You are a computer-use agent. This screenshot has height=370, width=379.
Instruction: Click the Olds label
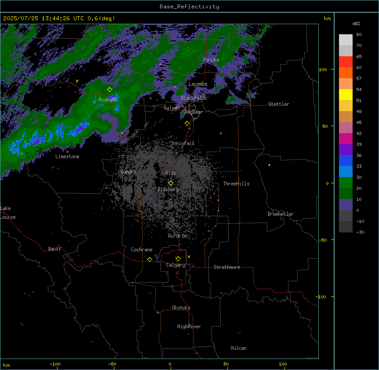coord(171,173)
